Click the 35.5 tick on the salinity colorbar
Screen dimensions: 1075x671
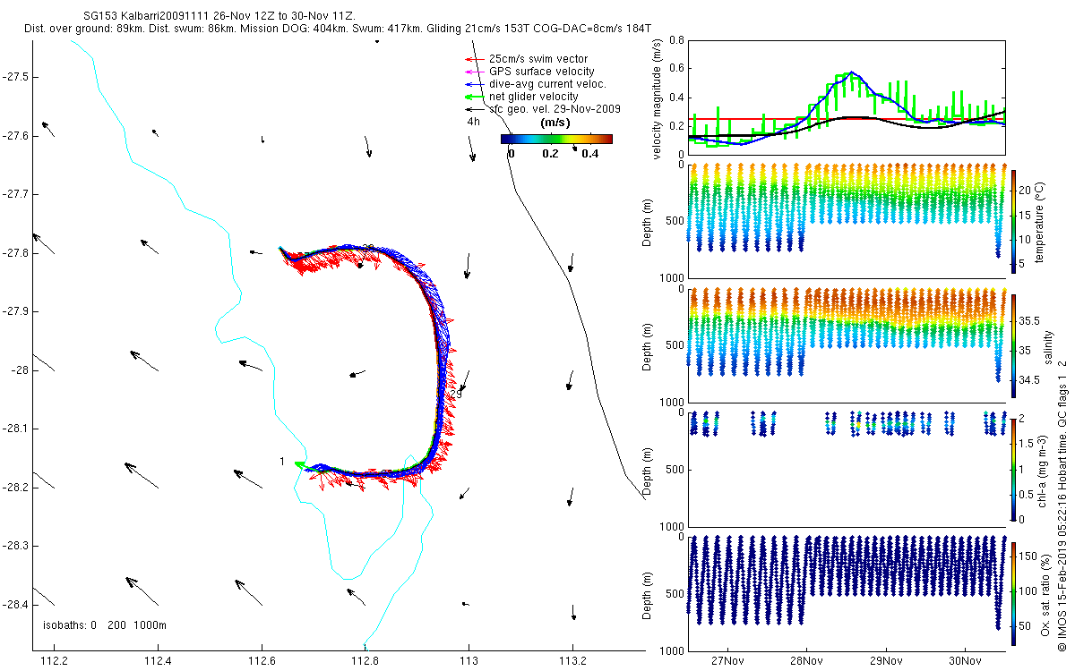click(x=1030, y=320)
